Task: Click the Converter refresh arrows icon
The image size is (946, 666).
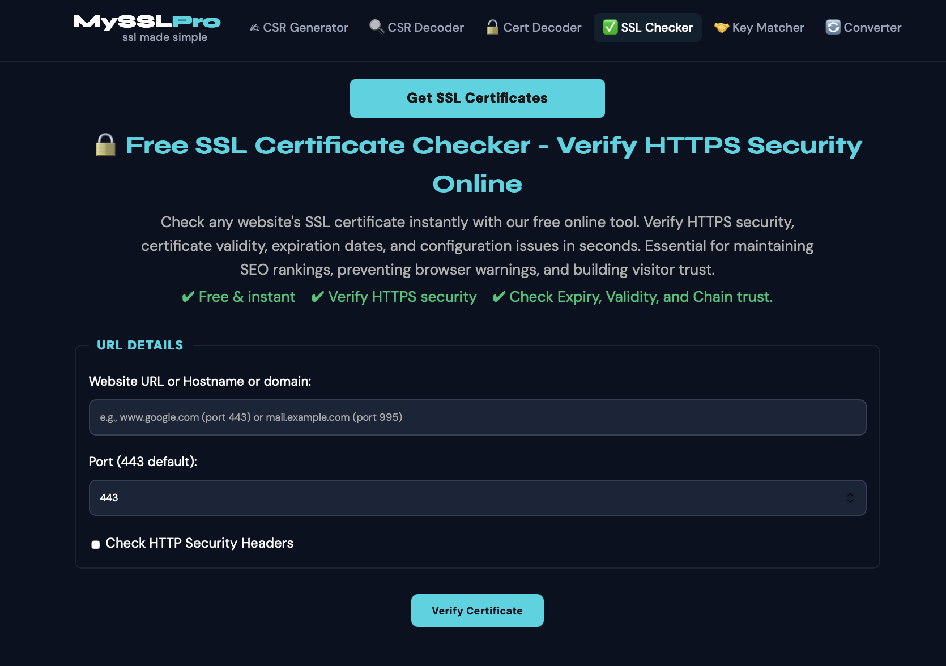Action: point(833,27)
